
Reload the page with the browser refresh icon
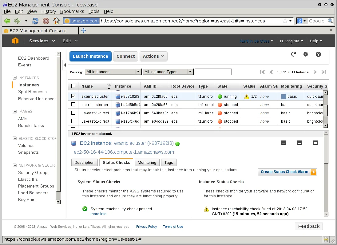[x=35, y=21]
